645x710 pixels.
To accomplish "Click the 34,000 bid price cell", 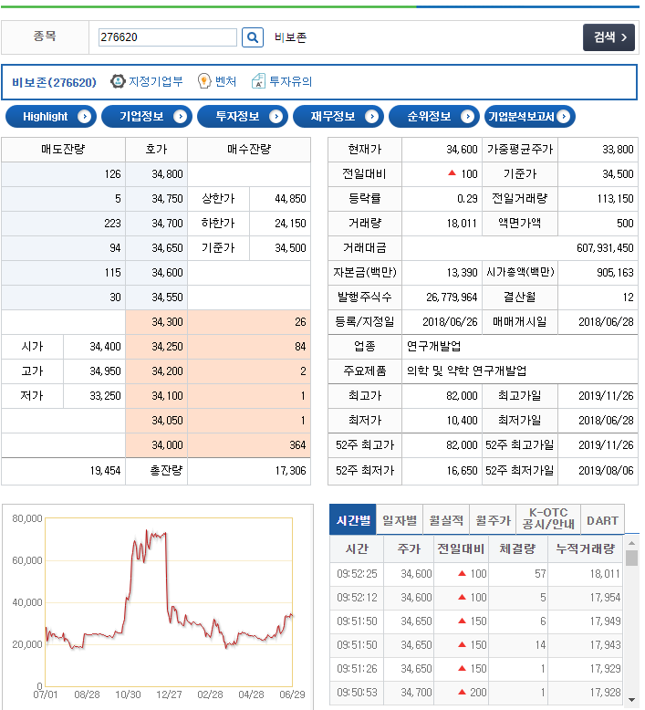I will (156, 445).
